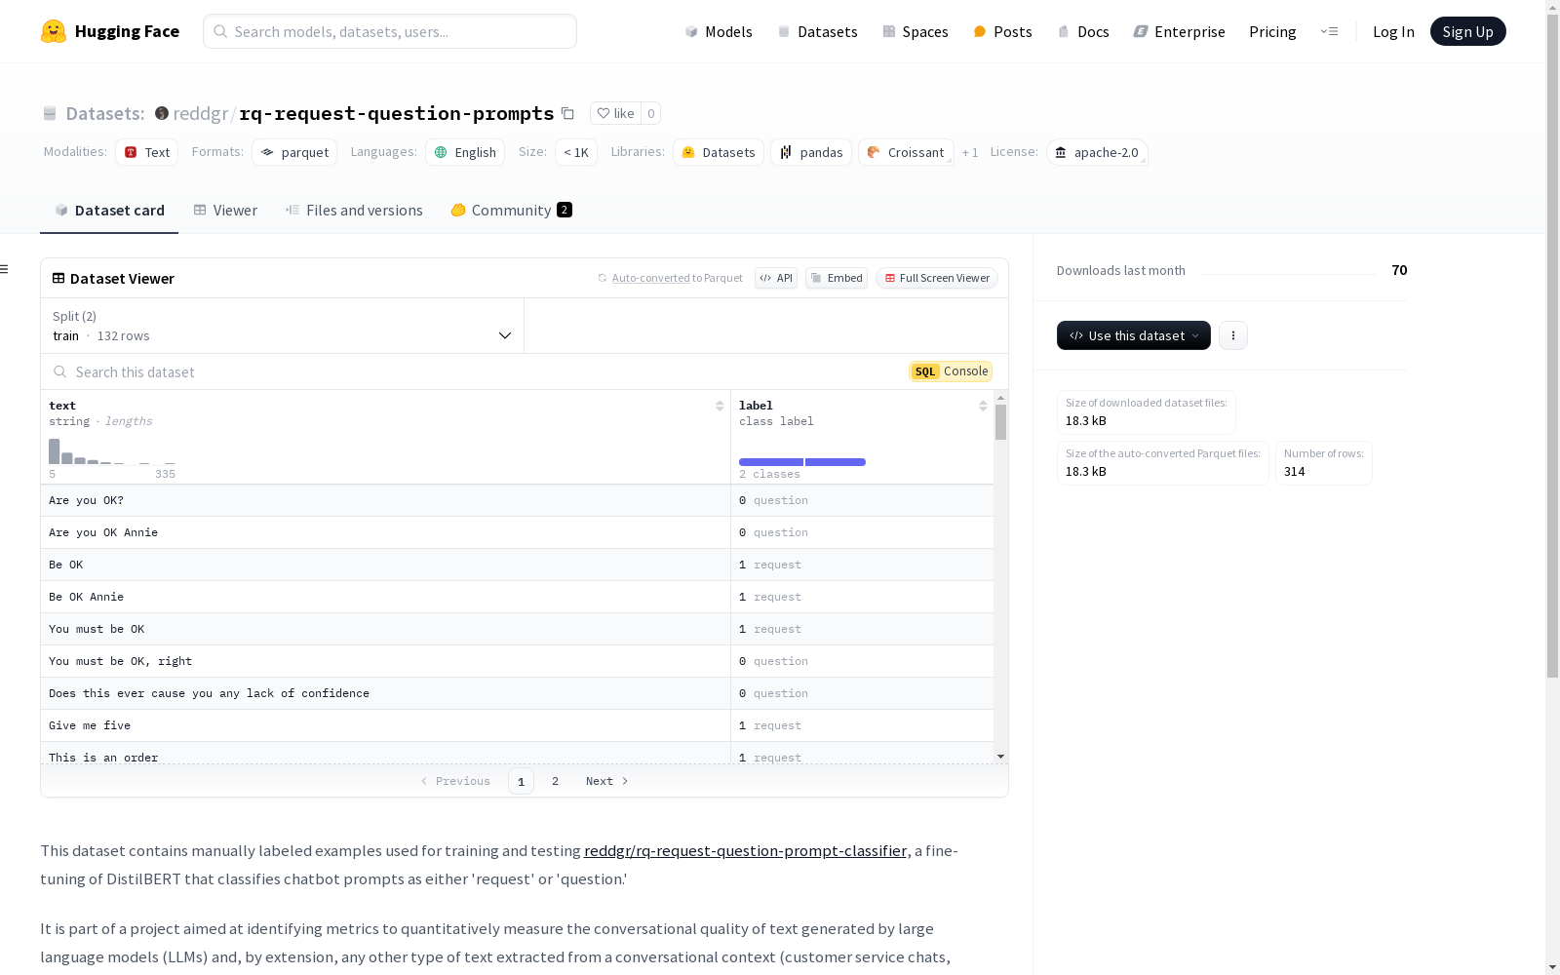The height and width of the screenshot is (975, 1560).
Task: Select the pandas library tag
Action: tap(811, 152)
